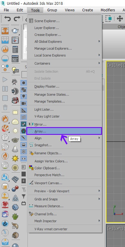The image size is (125, 247).
Task: Click the light bulb lister icon
Action: [x=15, y=70]
